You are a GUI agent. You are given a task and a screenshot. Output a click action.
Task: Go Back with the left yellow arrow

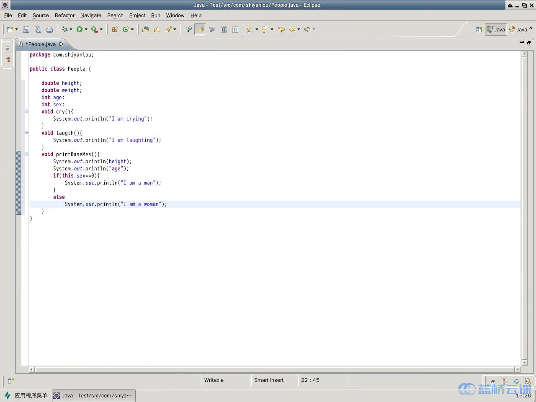click(292, 29)
